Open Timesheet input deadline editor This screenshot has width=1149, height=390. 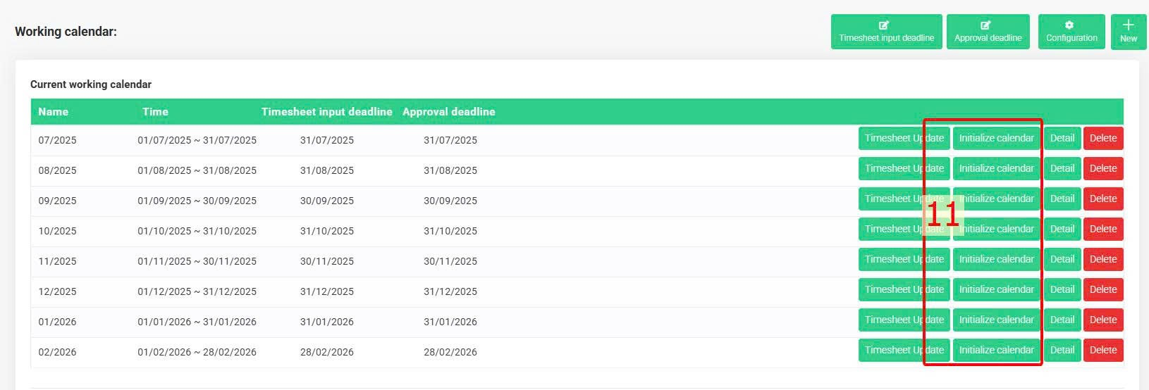pos(886,32)
